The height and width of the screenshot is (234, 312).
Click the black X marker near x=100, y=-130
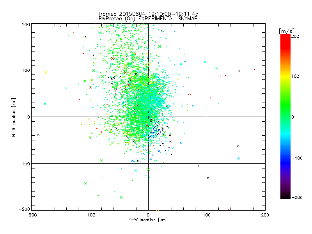[208, 178]
